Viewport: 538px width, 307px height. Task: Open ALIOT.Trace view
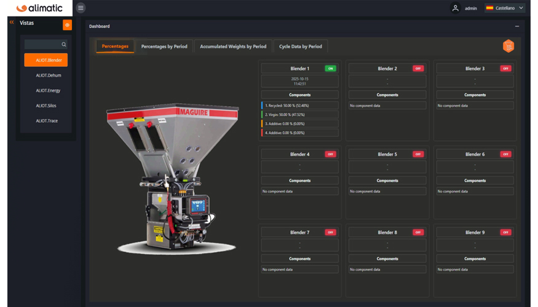[47, 120]
